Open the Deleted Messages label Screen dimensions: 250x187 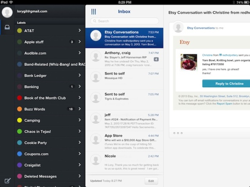point(50,176)
